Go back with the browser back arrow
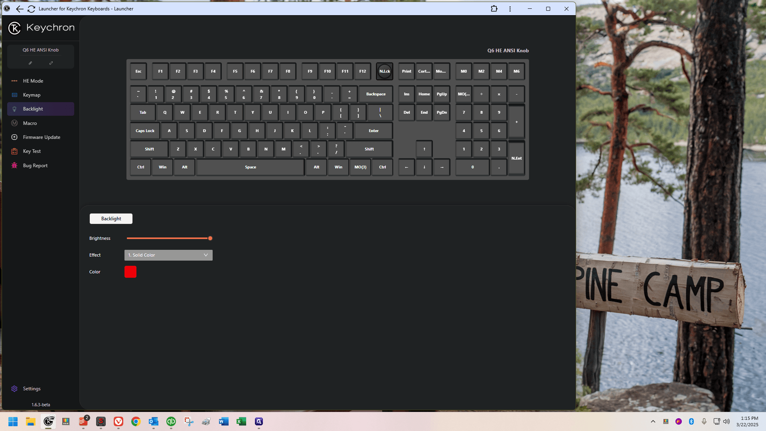Image resolution: width=766 pixels, height=431 pixels. click(19, 9)
